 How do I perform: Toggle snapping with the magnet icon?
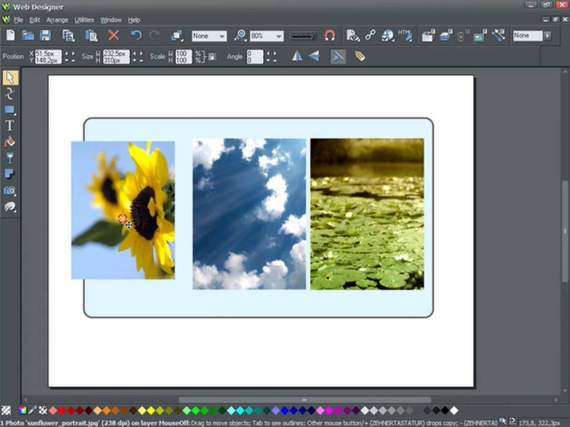coord(329,35)
